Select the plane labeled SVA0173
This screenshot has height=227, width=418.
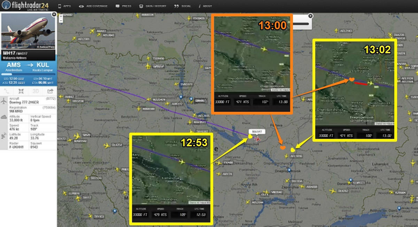pyautogui.click(x=176, y=84)
